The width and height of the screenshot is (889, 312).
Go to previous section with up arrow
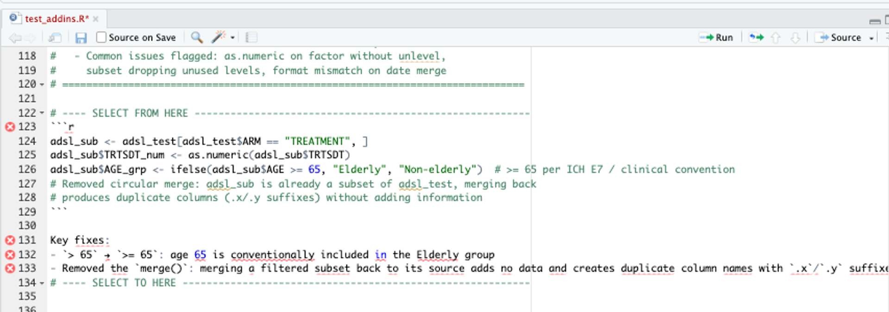(776, 38)
